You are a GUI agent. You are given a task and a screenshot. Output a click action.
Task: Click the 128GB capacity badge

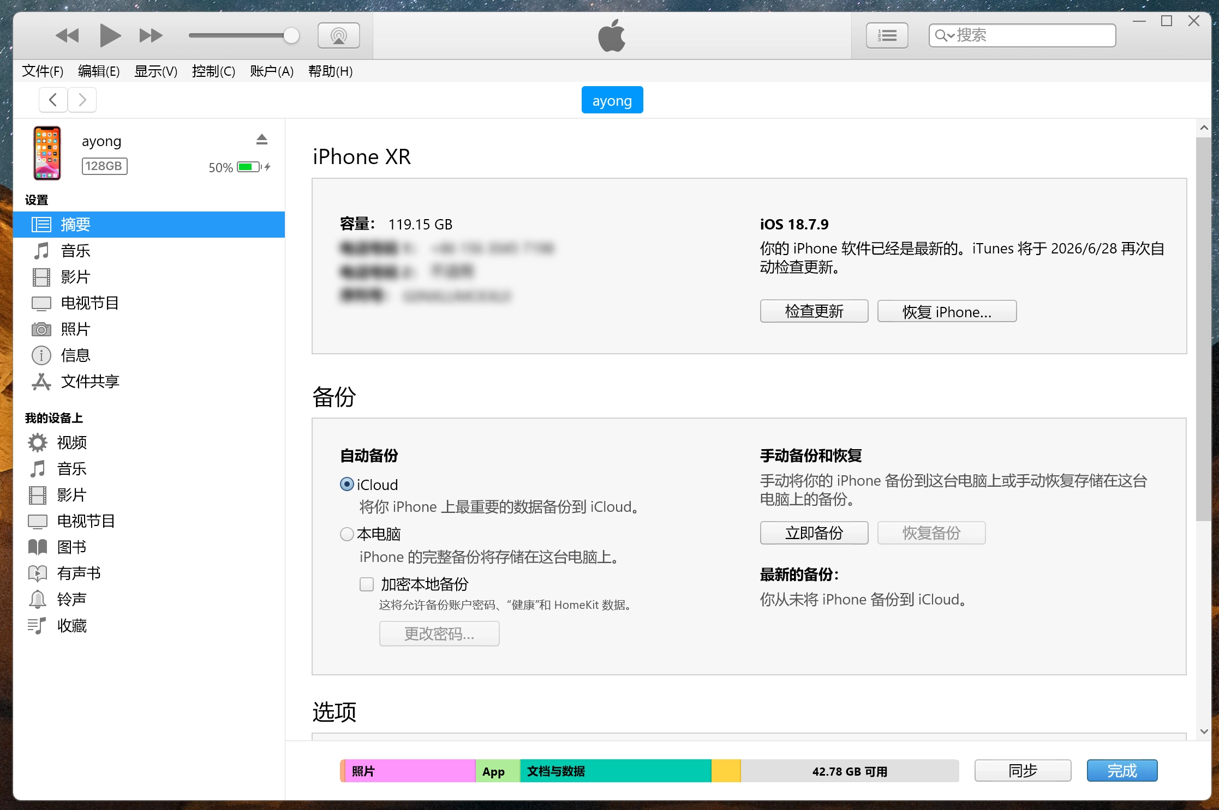pos(104,166)
